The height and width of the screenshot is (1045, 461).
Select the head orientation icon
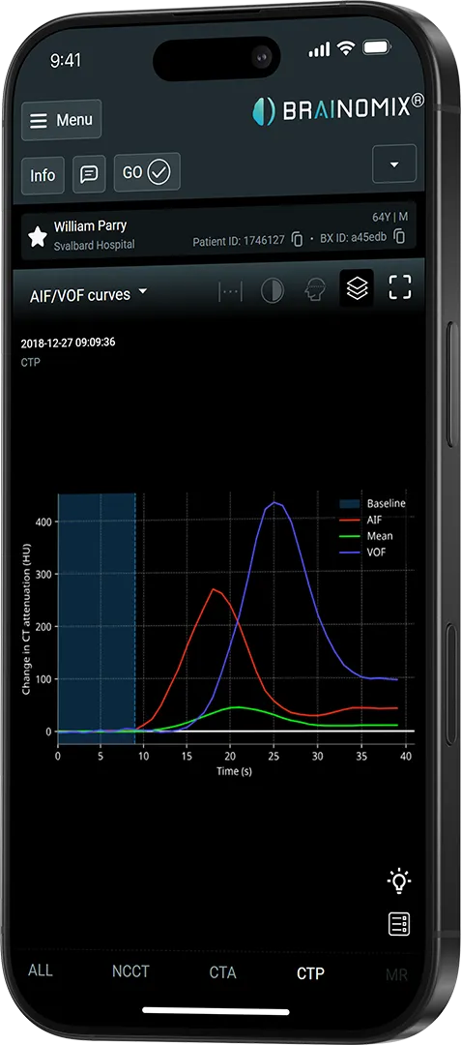click(315, 290)
